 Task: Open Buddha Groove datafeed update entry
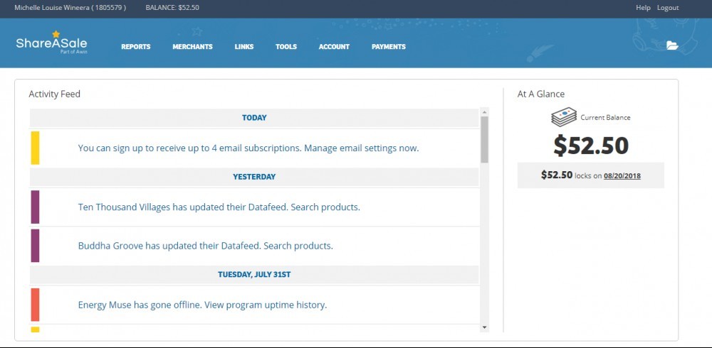tap(206, 246)
